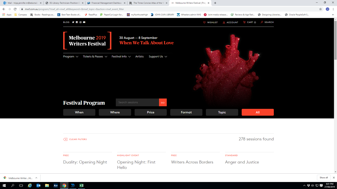Show more bookmarks with double chevron

pos(333,15)
